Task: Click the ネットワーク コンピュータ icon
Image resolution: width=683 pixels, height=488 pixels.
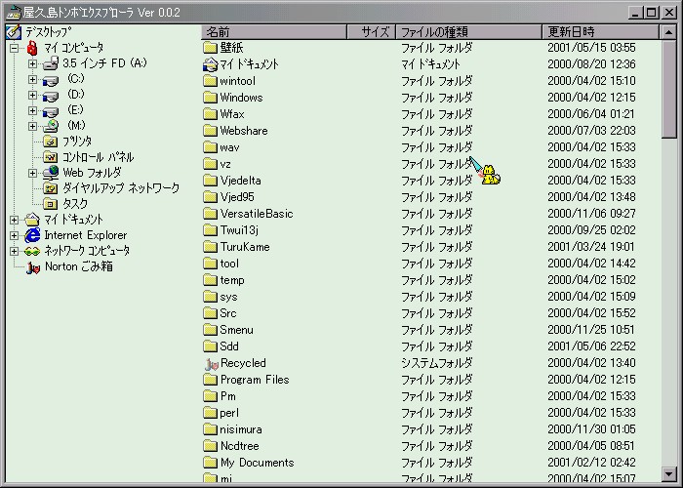Action: [32, 252]
